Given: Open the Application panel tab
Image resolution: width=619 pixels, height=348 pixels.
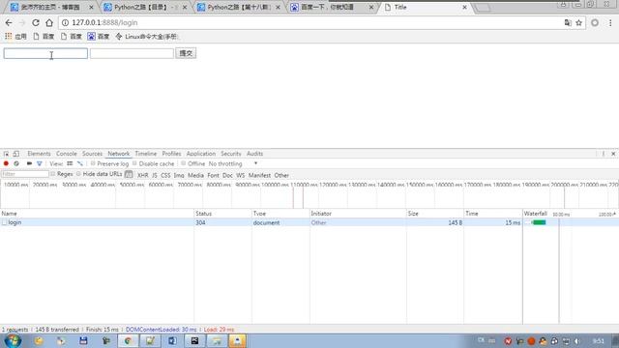Looking at the screenshot, I should [x=201, y=154].
